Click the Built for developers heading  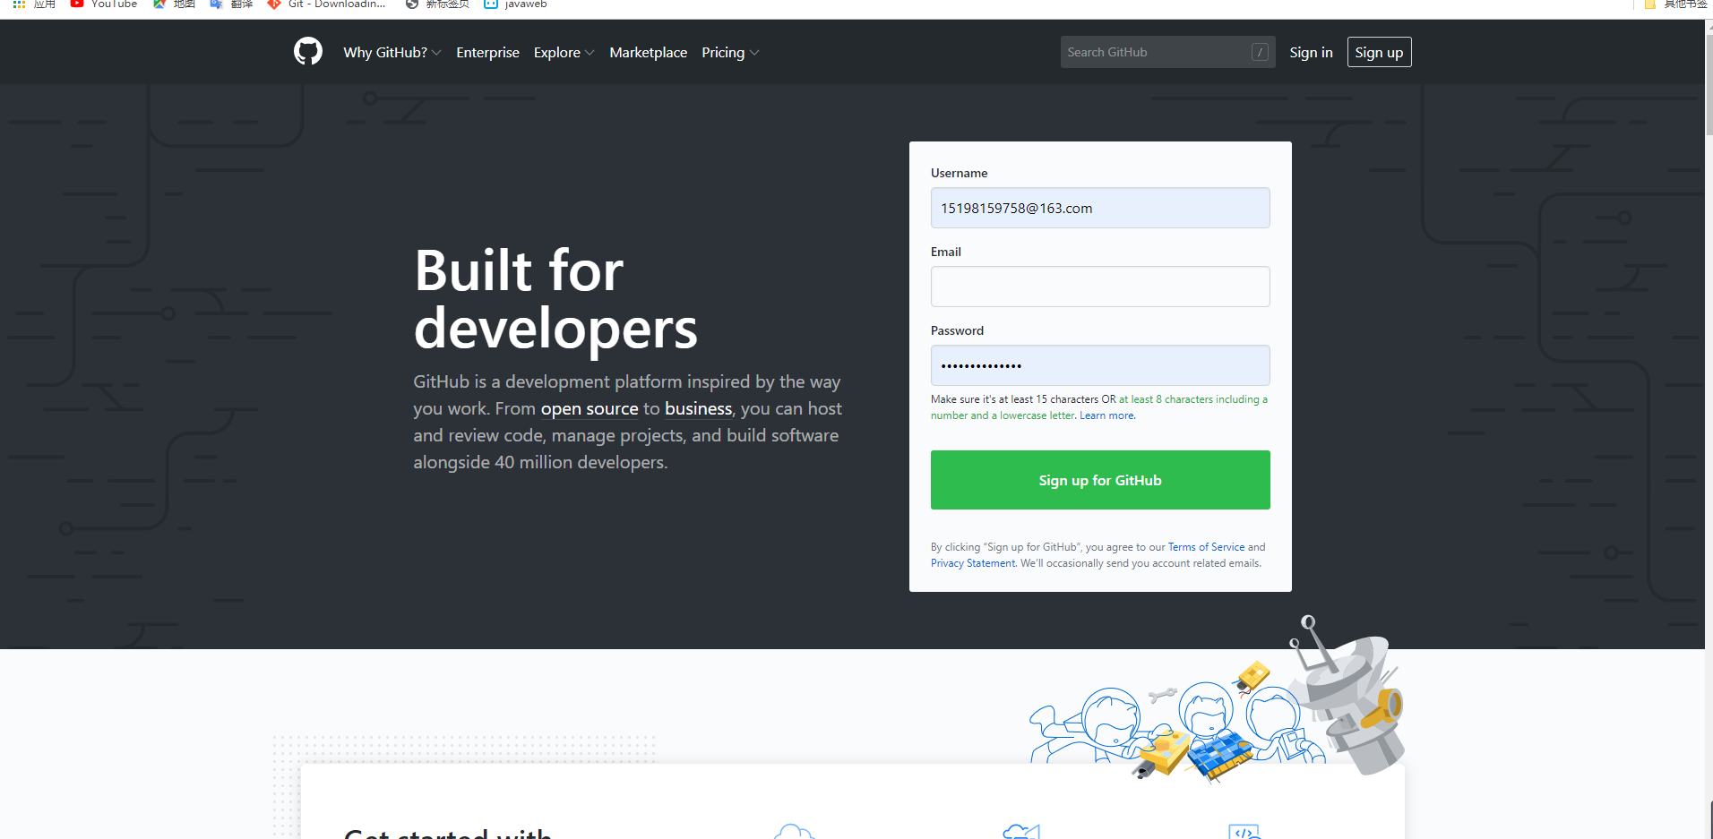(x=555, y=299)
